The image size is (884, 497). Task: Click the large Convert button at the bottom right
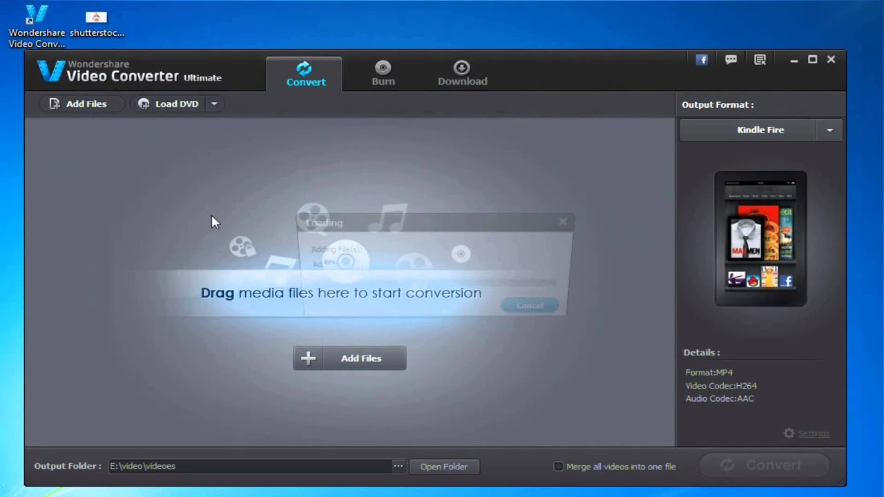(x=765, y=465)
